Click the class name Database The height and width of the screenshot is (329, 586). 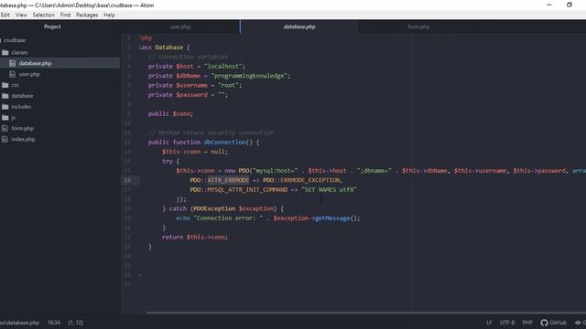[168, 48]
